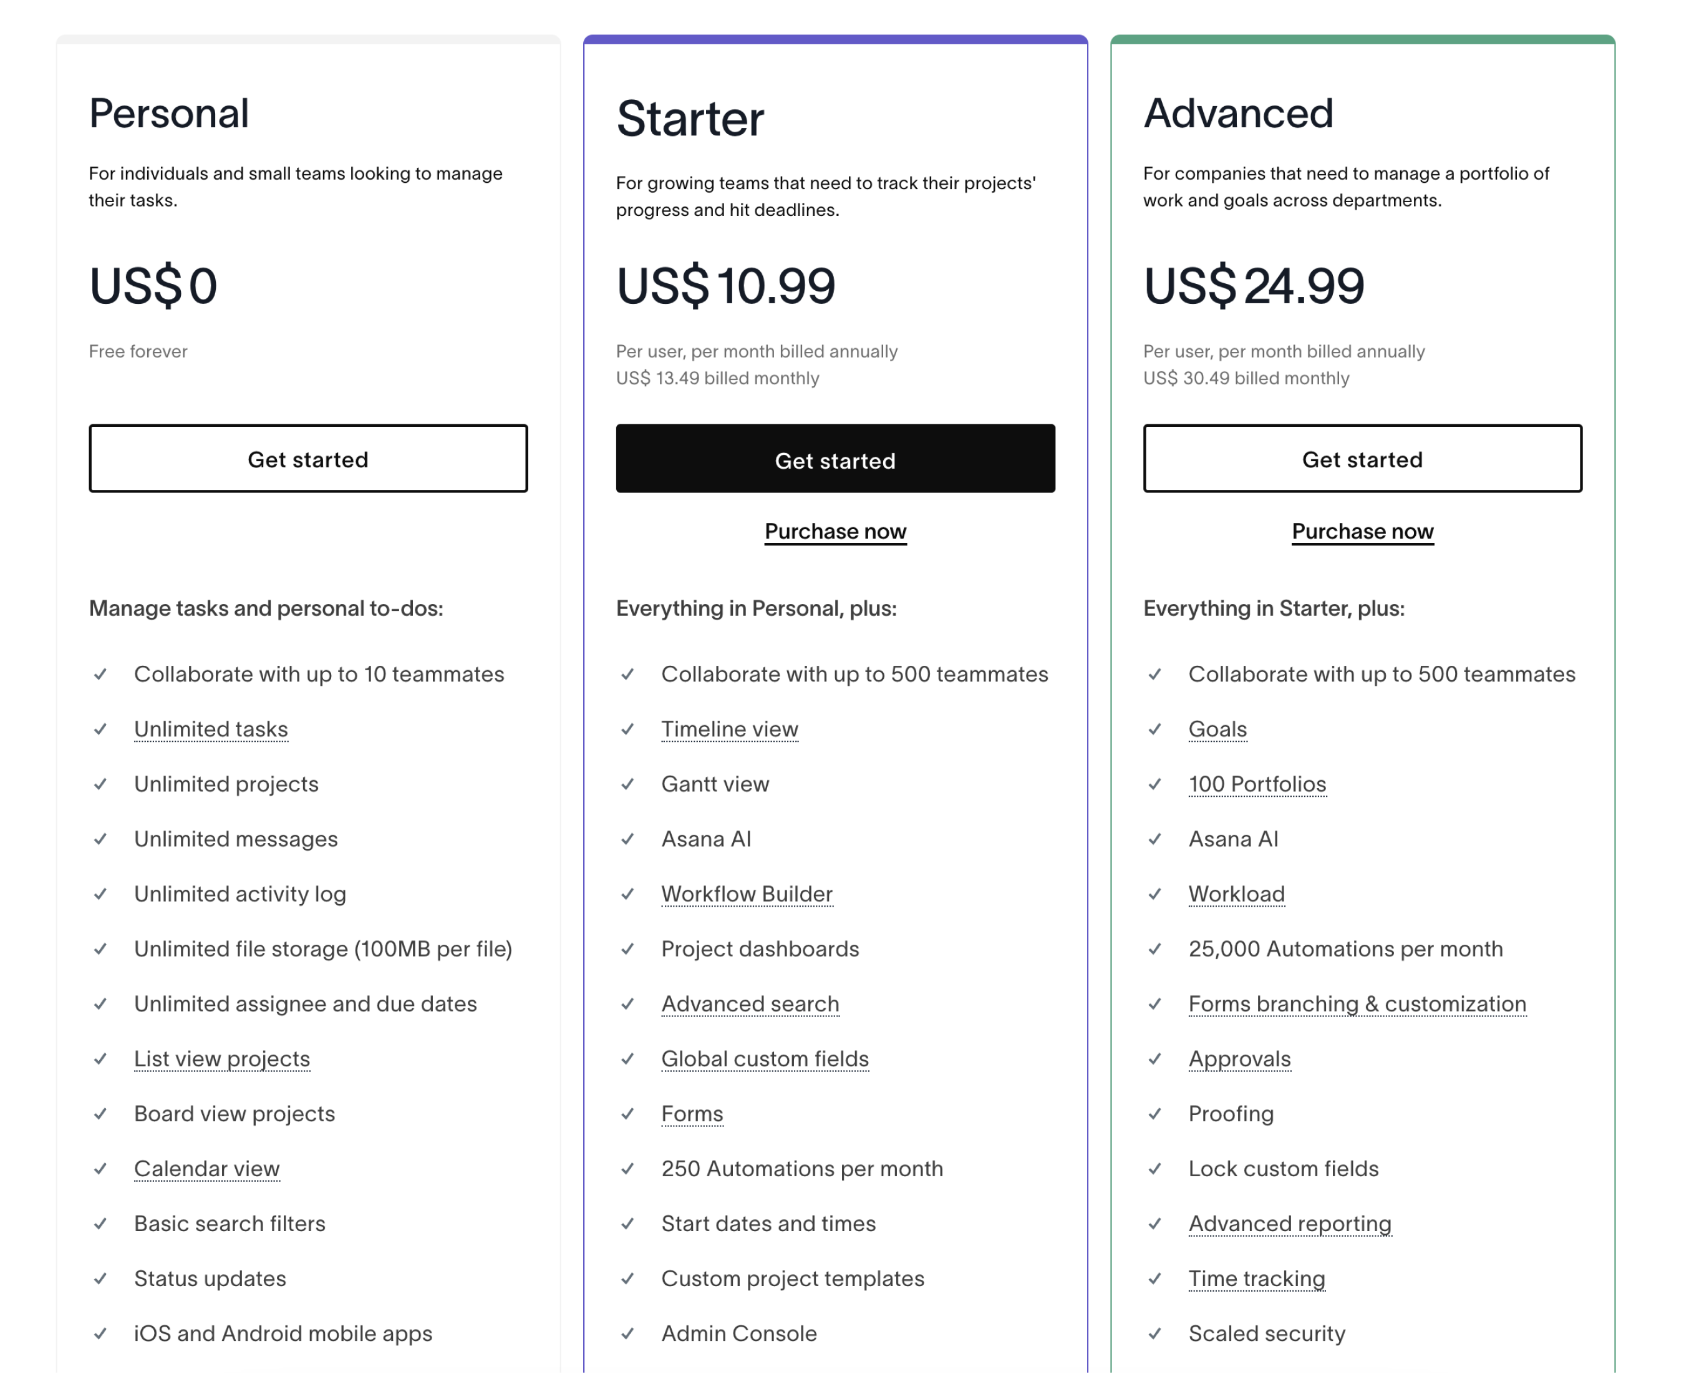Open the 100 Portfolios link
The width and height of the screenshot is (1684, 1389).
[x=1257, y=784]
